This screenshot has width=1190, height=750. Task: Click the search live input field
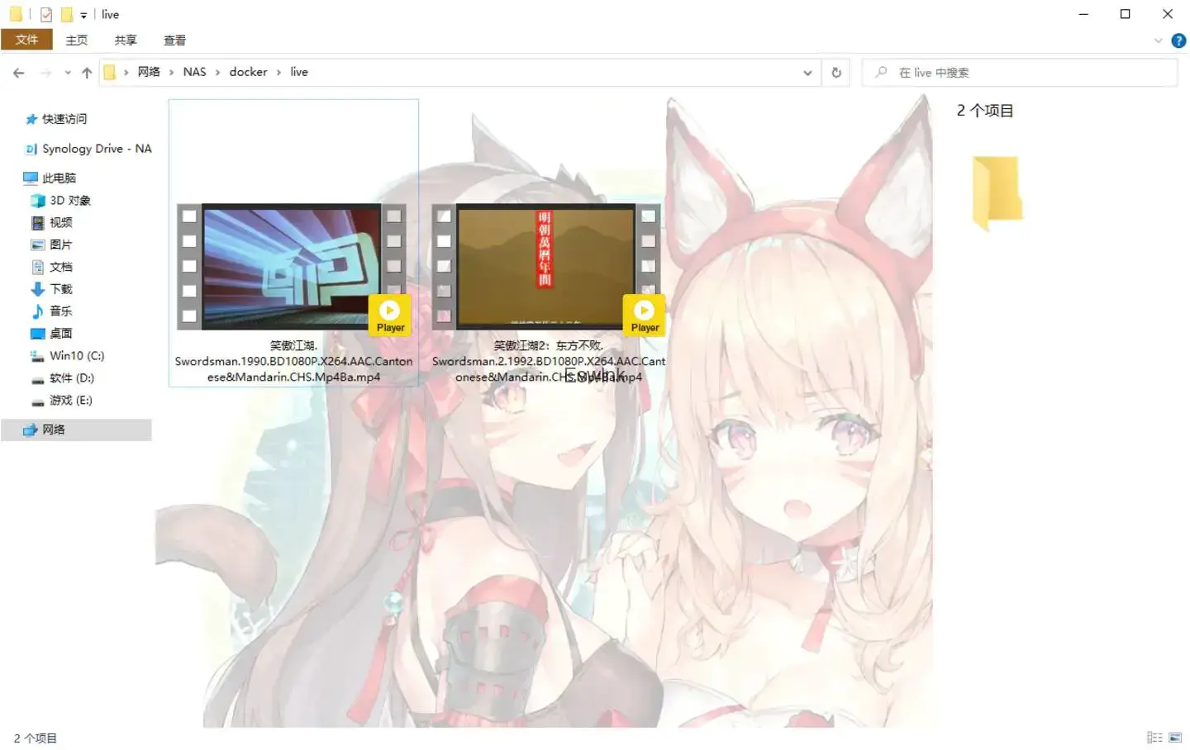(x=1025, y=73)
